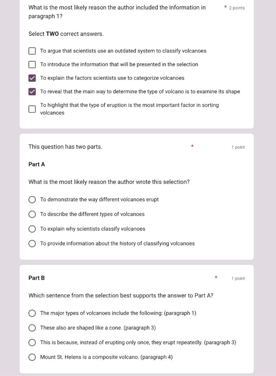Screen dimensions: 276x376
Task: Select 'they erupt repeatedly' radio option
Action: coord(32,343)
